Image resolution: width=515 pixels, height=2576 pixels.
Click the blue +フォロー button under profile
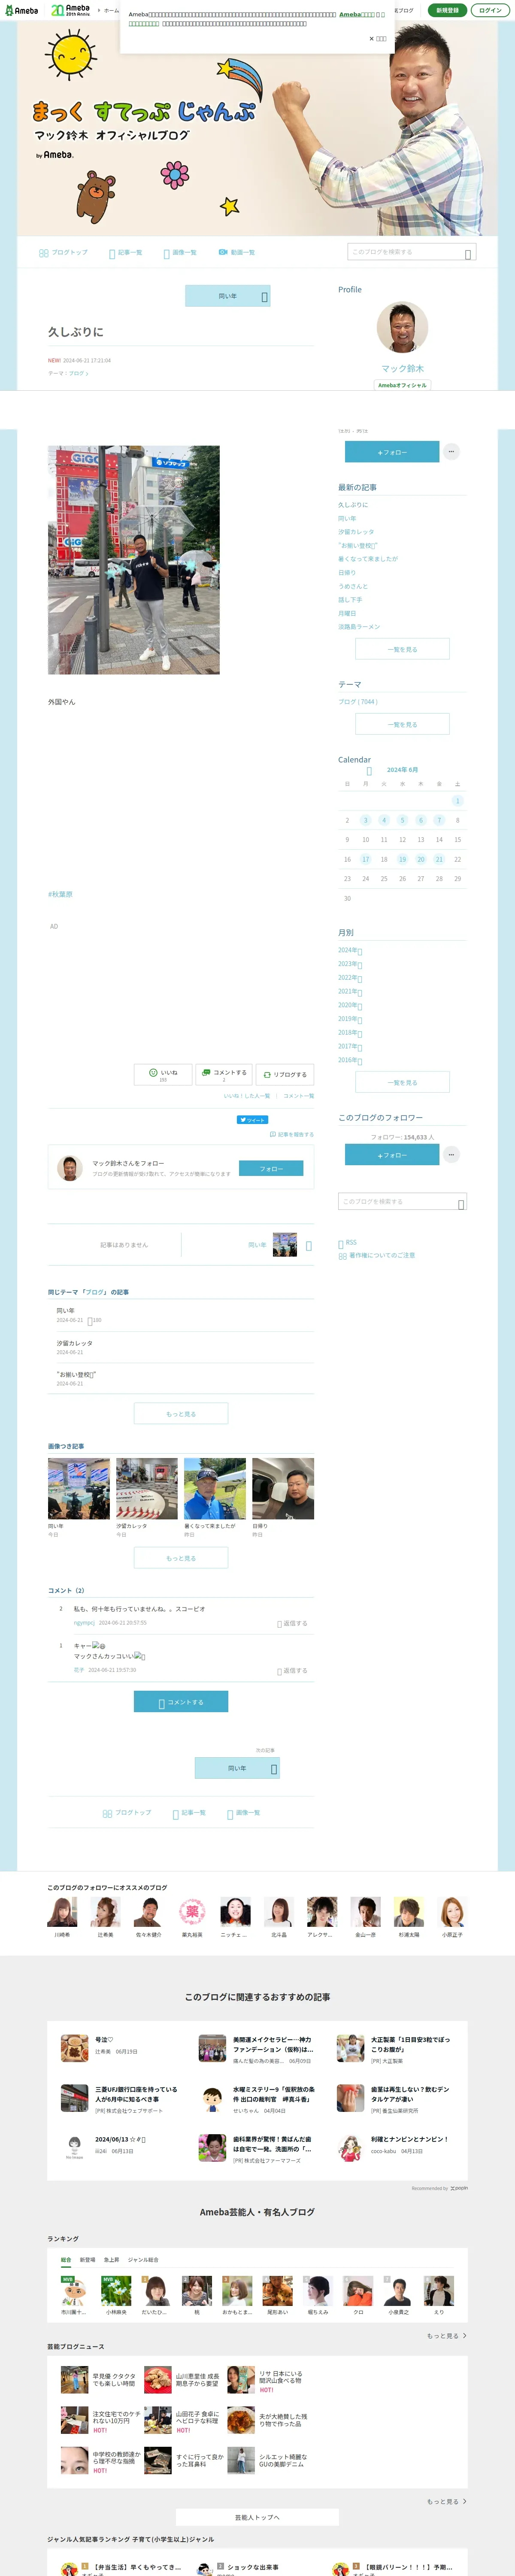392,452
